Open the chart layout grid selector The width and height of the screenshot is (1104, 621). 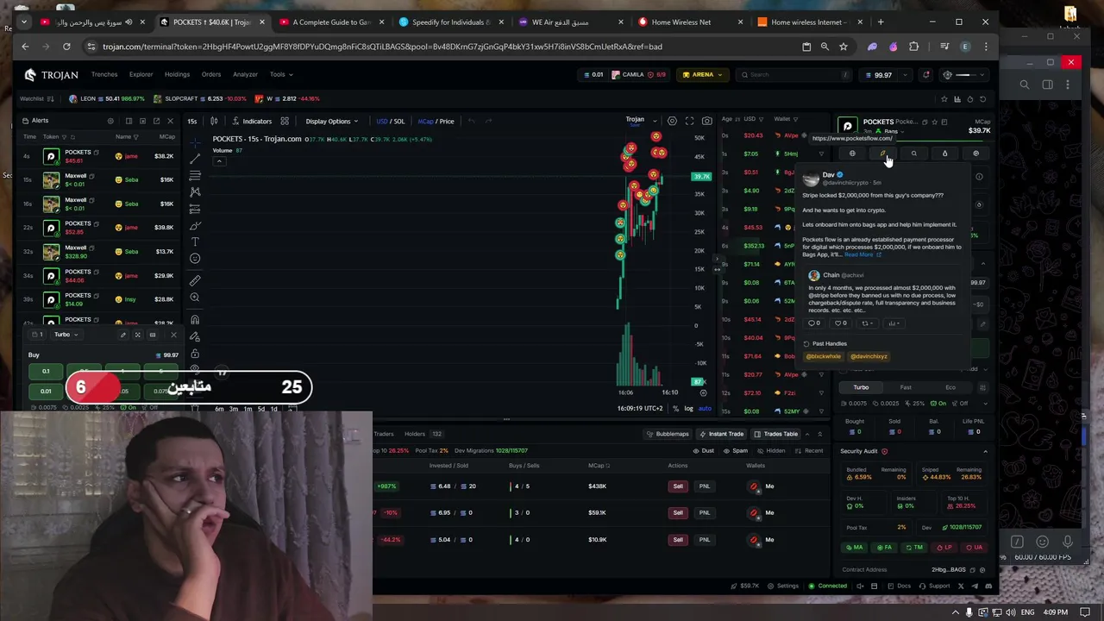tap(285, 121)
